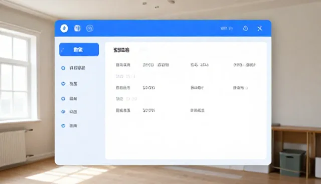Select the highlighted blue button atop the sidebar

click(x=79, y=49)
